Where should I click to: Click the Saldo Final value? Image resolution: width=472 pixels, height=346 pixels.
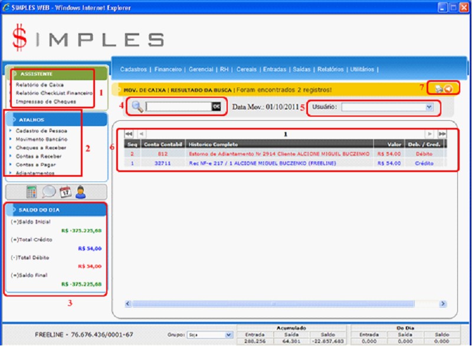click(81, 284)
